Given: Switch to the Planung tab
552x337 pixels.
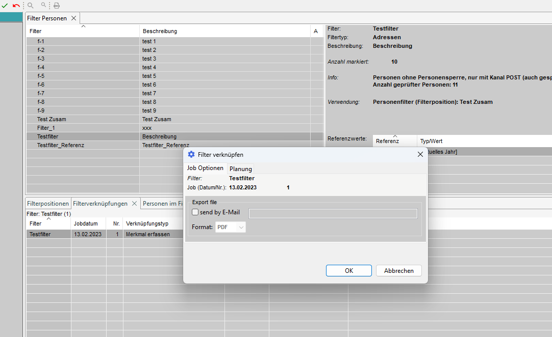Looking at the screenshot, I should (240, 169).
